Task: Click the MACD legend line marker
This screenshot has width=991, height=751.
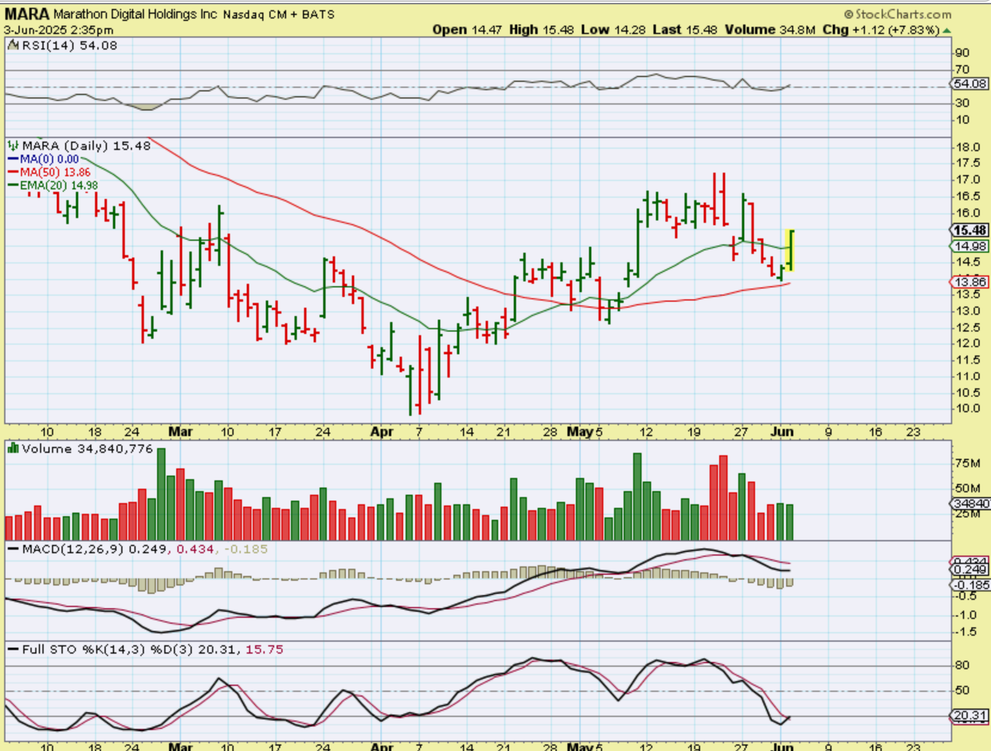Action: pyautogui.click(x=13, y=548)
